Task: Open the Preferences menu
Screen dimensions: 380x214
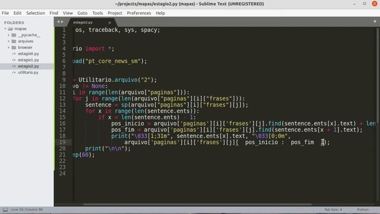Action: [139, 13]
